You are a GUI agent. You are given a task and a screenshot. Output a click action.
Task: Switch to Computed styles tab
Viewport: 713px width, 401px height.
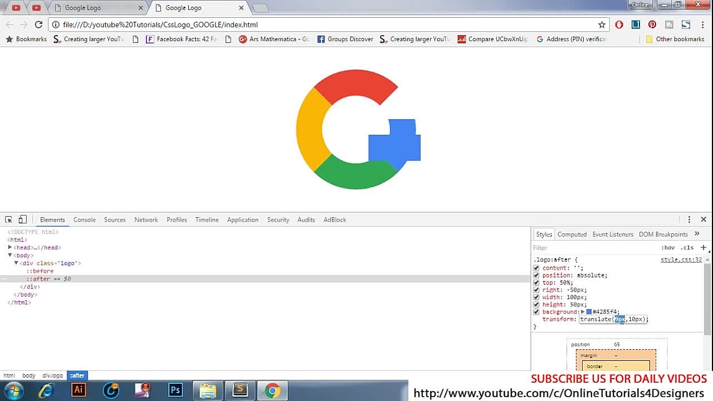click(x=572, y=234)
